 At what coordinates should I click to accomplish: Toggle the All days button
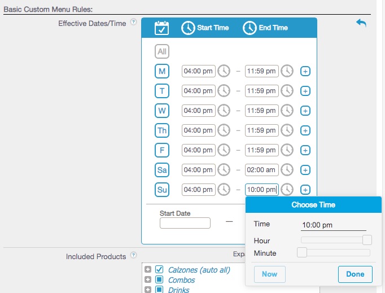pyautogui.click(x=162, y=51)
